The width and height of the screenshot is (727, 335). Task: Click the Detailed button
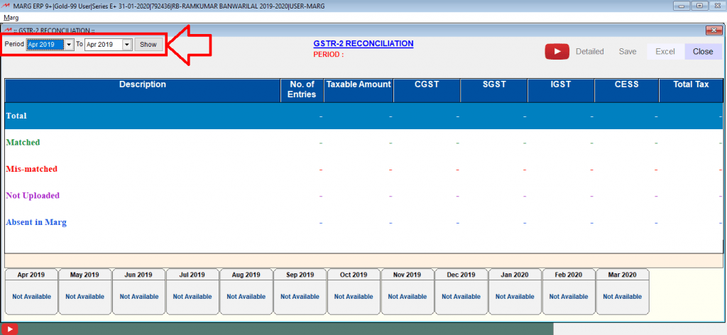[x=589, y=51]
